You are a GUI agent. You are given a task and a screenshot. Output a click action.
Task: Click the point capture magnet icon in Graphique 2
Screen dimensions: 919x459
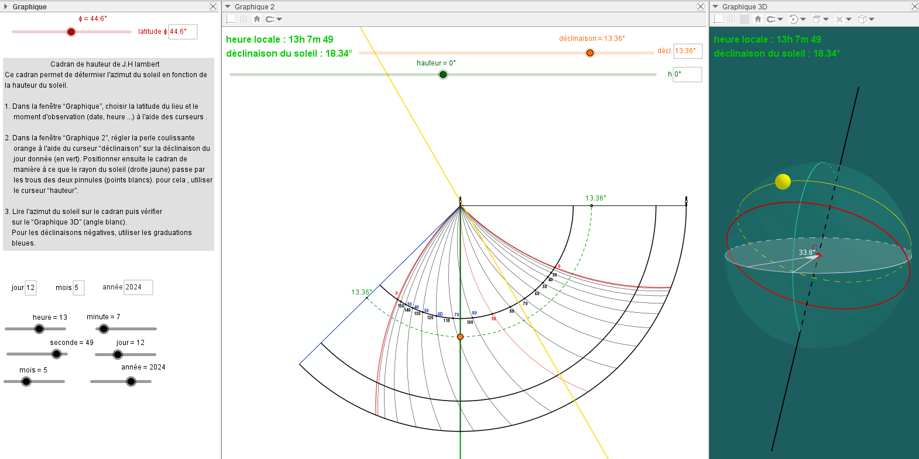pyautogui.click(x=270, y=19)
